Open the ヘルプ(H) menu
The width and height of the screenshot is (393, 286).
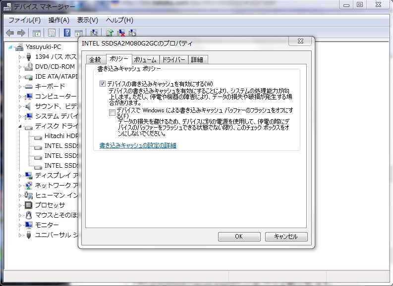(x=119, y=20)
